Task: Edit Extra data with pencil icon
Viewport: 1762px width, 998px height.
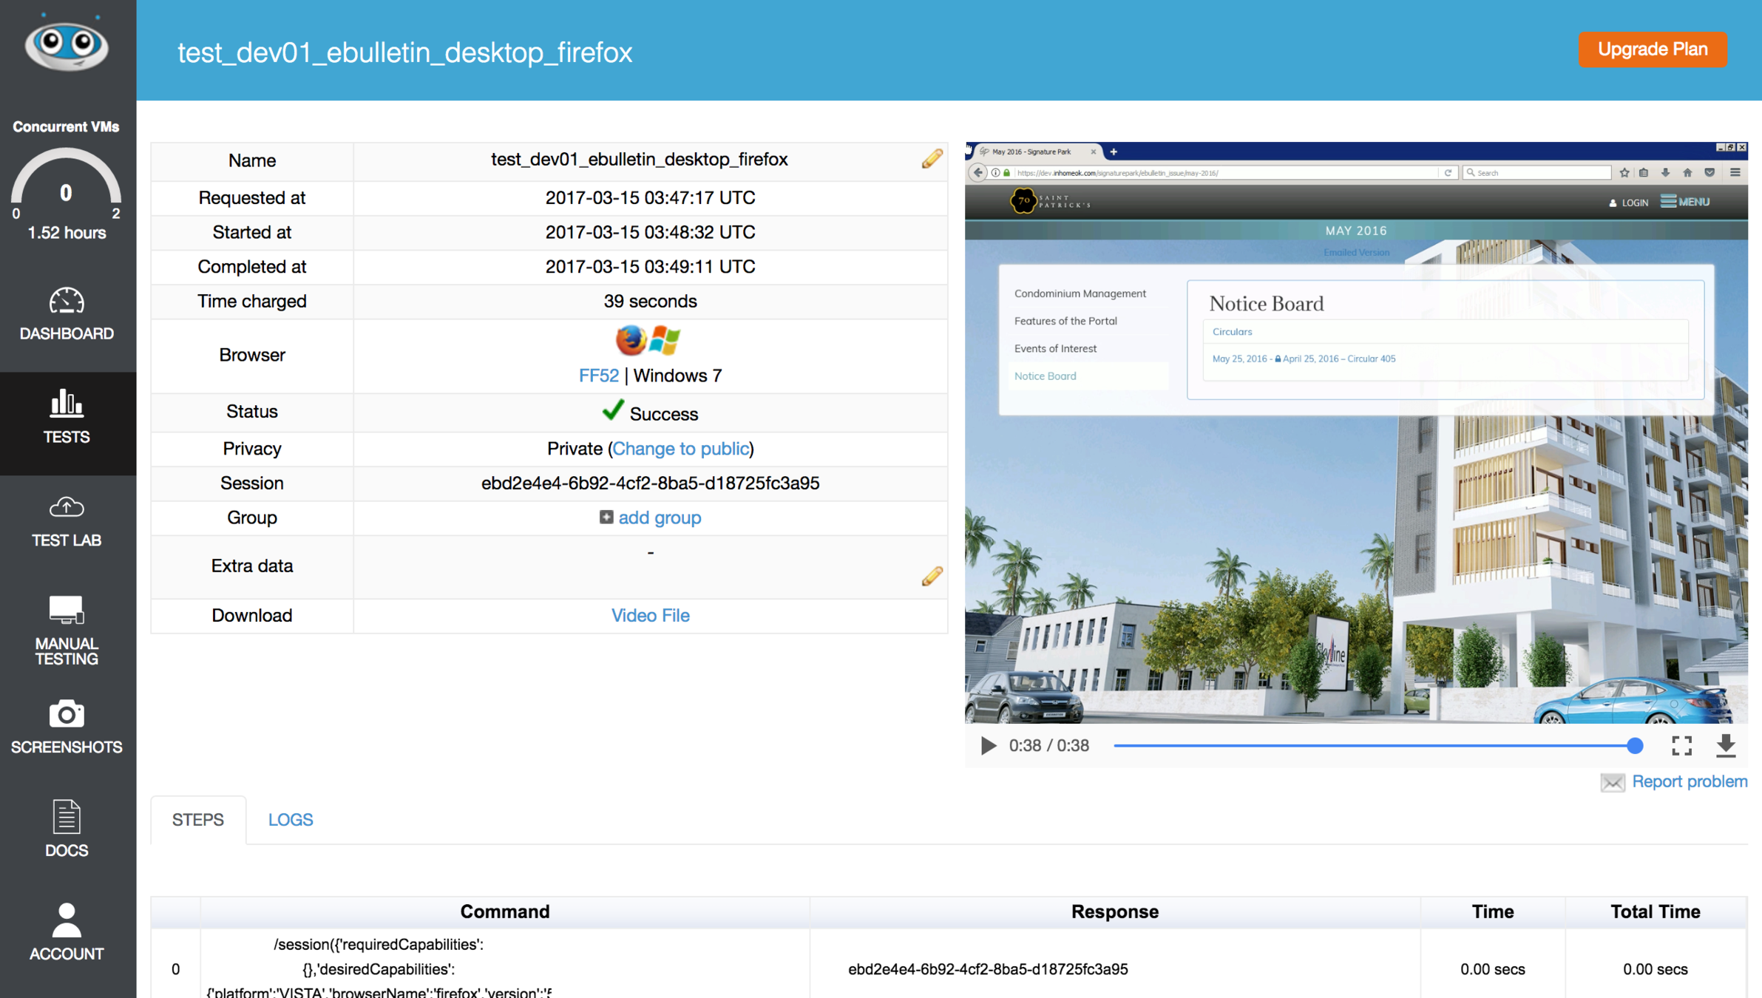Action: pyautogui.click(x=932, y=576)
